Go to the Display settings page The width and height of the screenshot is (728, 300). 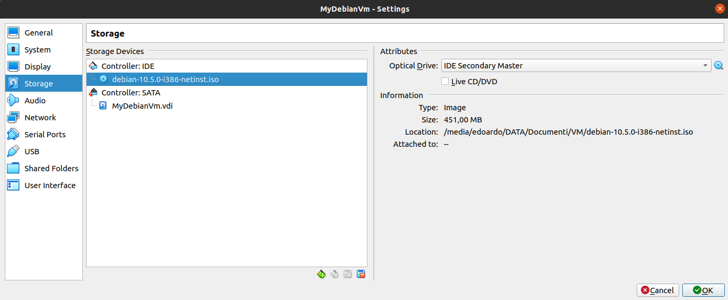44,67
